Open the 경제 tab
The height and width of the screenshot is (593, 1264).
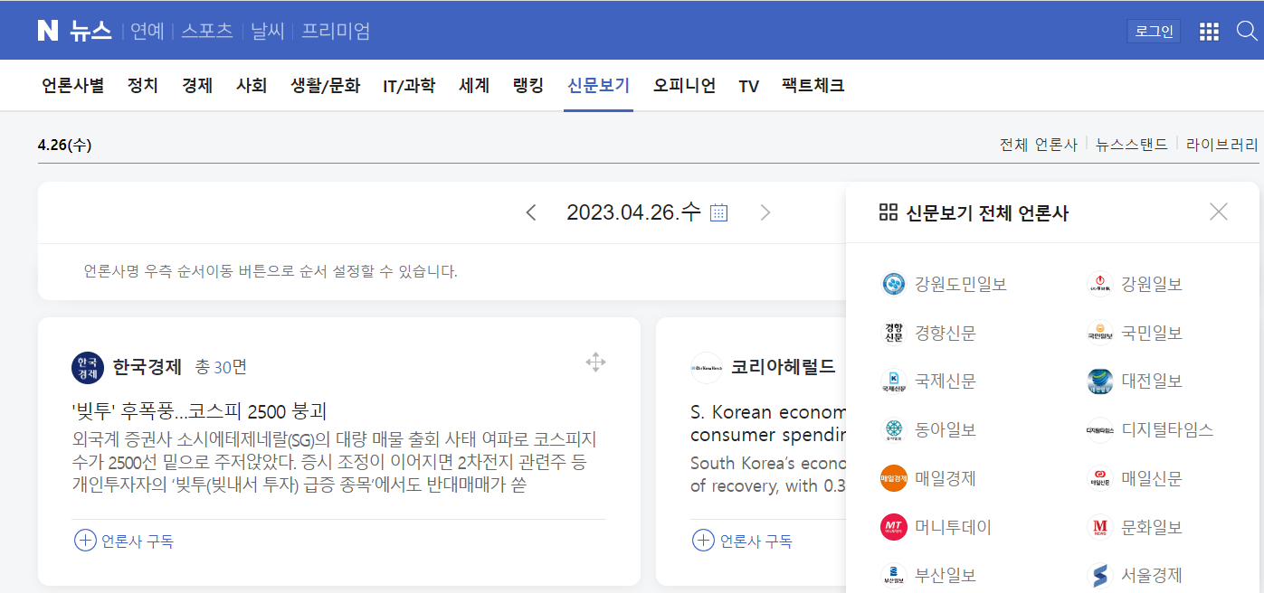pyautogui.click(x=197, y=86)
